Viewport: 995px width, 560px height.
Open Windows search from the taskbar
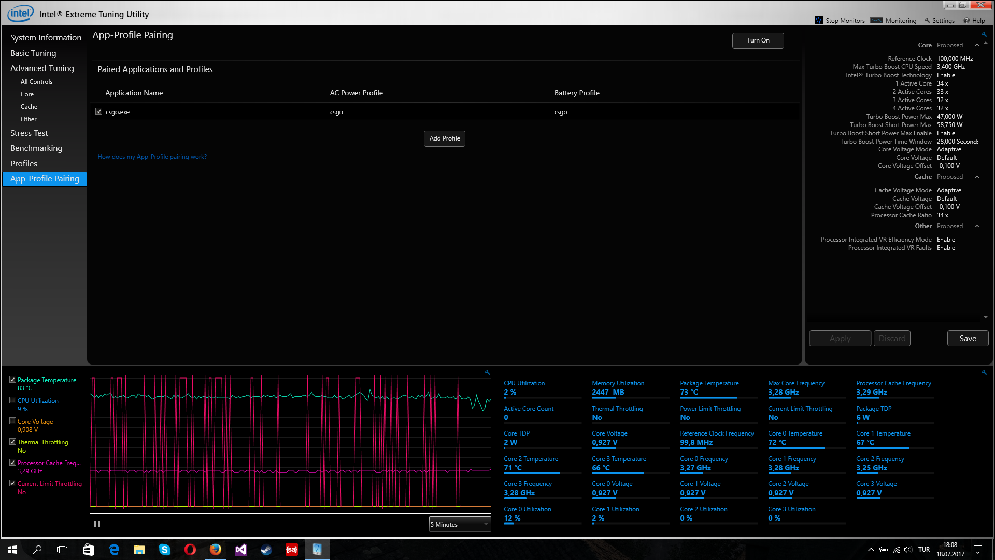37,550
